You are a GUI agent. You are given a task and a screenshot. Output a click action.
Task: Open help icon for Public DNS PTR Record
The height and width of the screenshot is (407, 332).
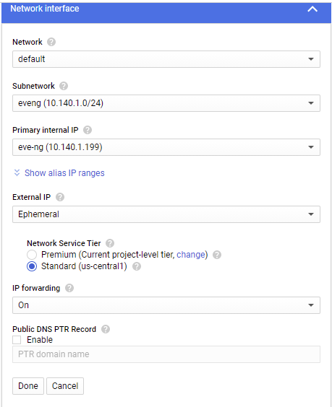pos(106,329)
